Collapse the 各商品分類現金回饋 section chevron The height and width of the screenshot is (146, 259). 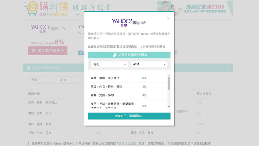(229, 68)
